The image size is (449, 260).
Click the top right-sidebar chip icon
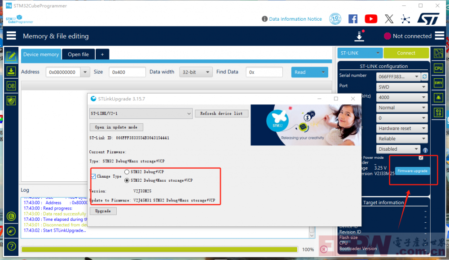[438, 54]
